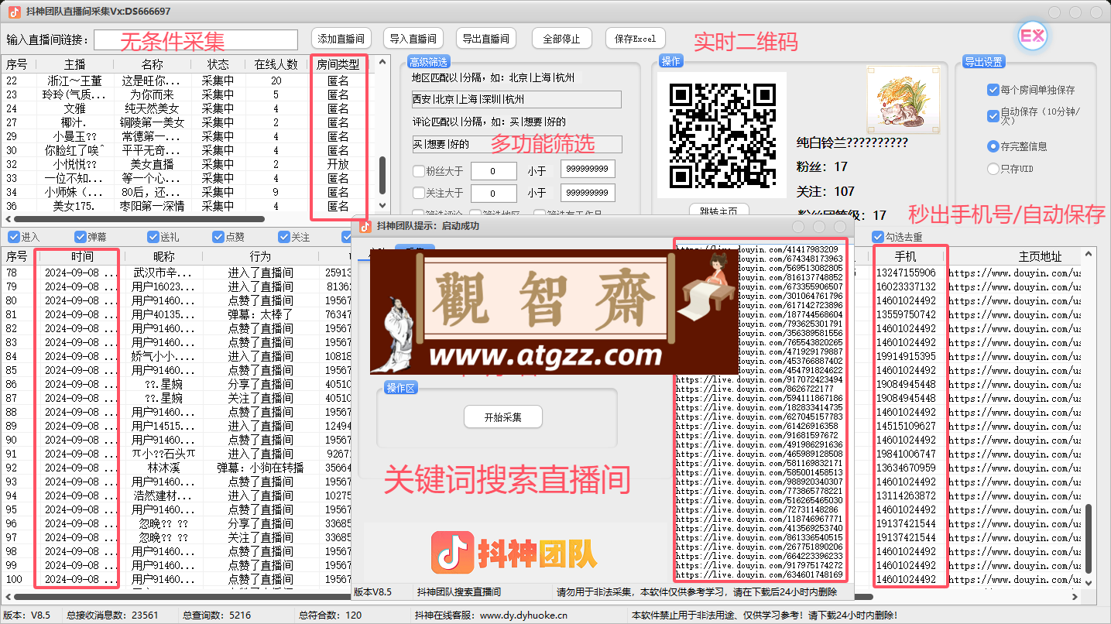Toggle the 关注 event checkbox
The width and height of the screenshot is (1111, 624).
(x=283, y=237)
